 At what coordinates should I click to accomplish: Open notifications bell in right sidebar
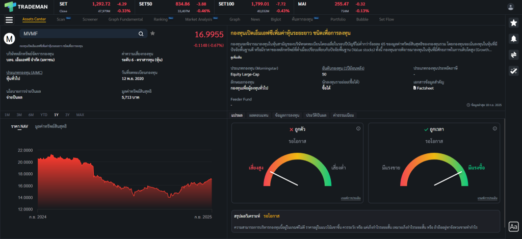(x=513, y=39)
